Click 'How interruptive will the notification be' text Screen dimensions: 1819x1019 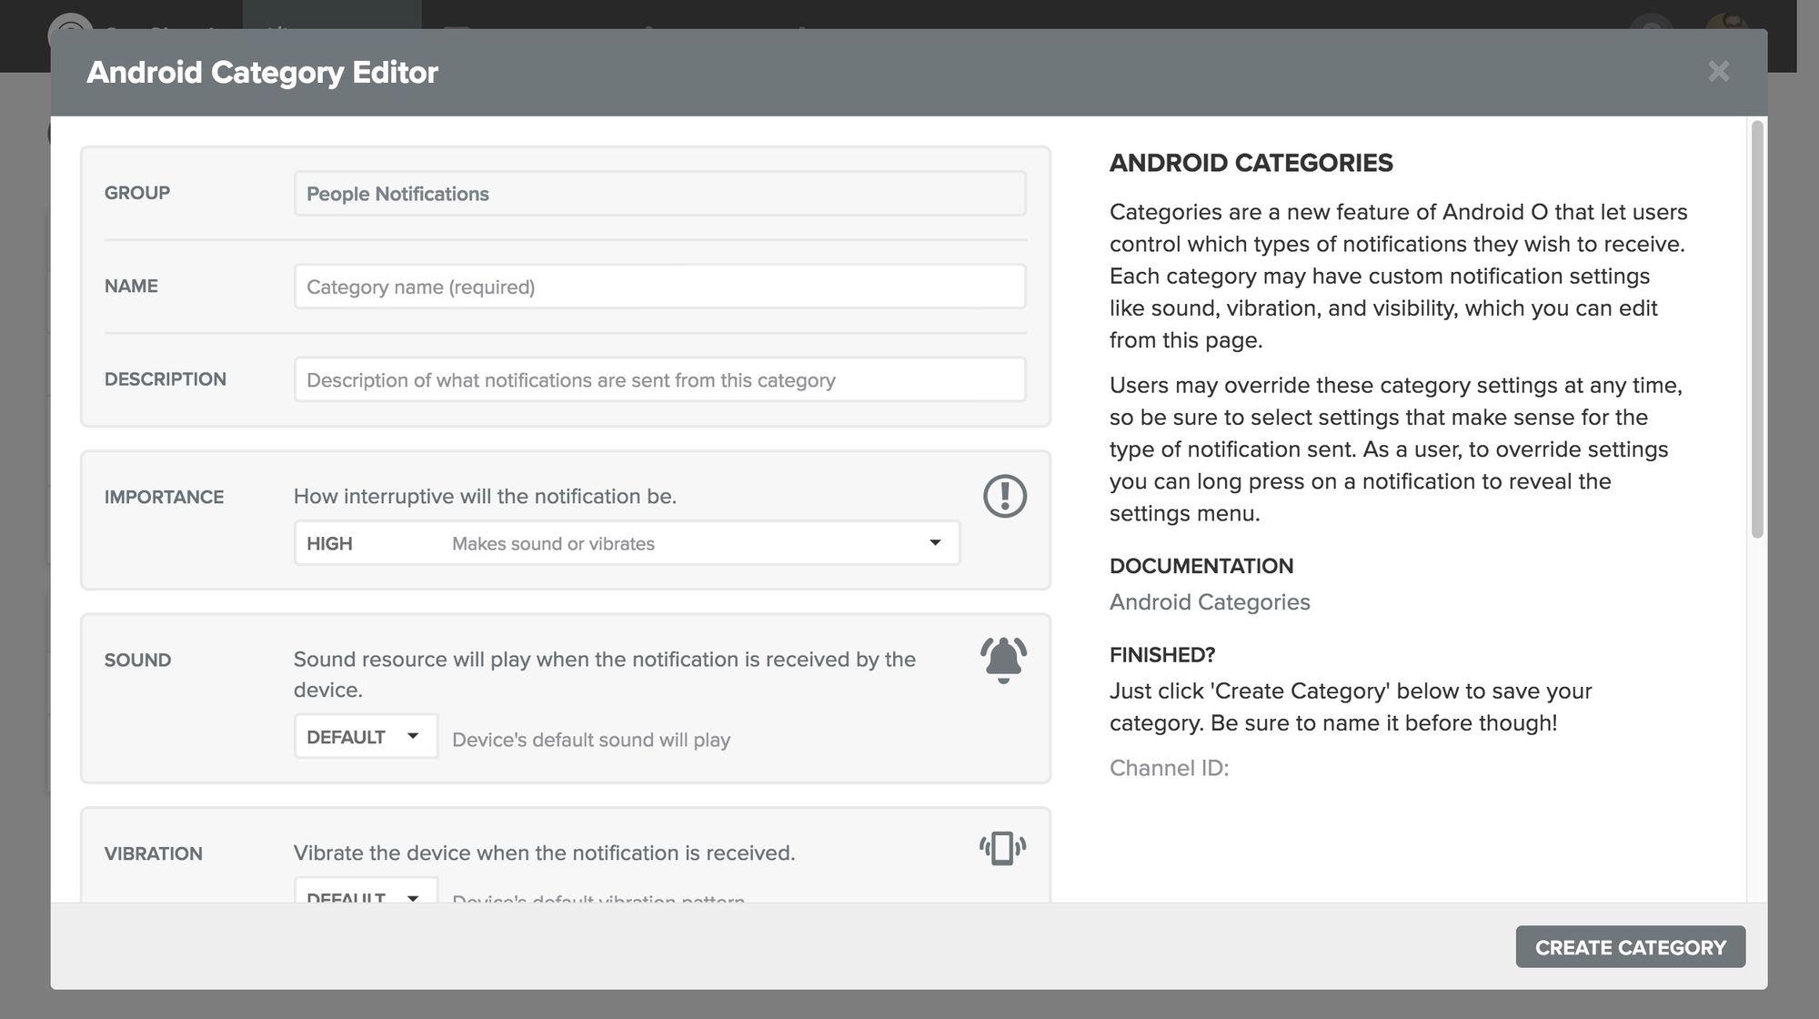tap(485, 496)
